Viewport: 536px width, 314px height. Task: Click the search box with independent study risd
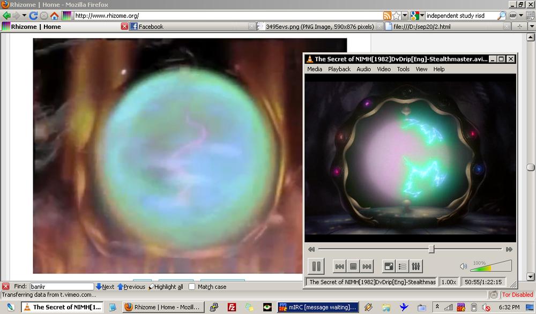pyautogui.click(x=461, y=16)
